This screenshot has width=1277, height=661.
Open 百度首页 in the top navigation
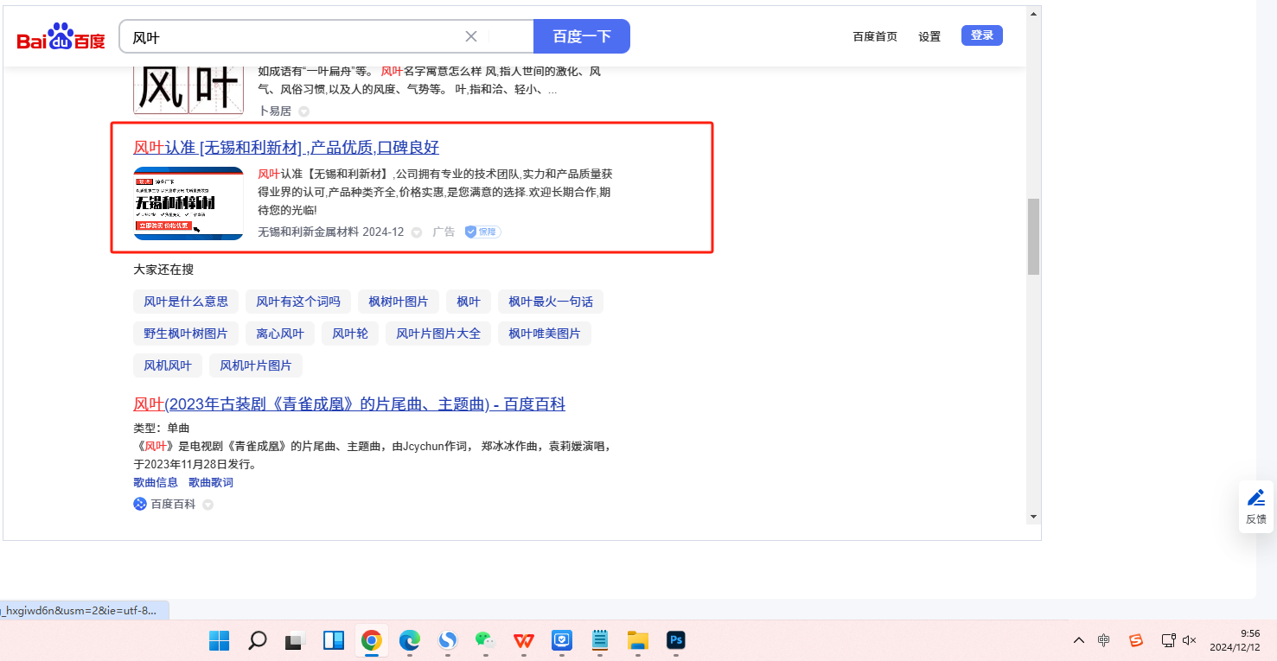(x=875, y=36)
